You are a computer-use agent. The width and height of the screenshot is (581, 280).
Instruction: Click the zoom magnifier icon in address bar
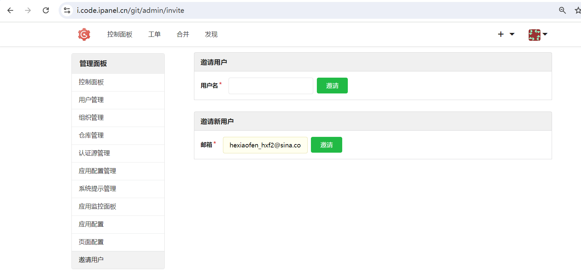pos(562,11)
